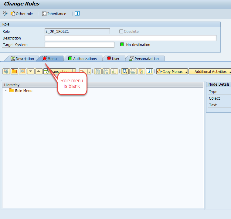231x219 pixels.
Task: Click into the Description input field
Action: [x=131, y=38]
